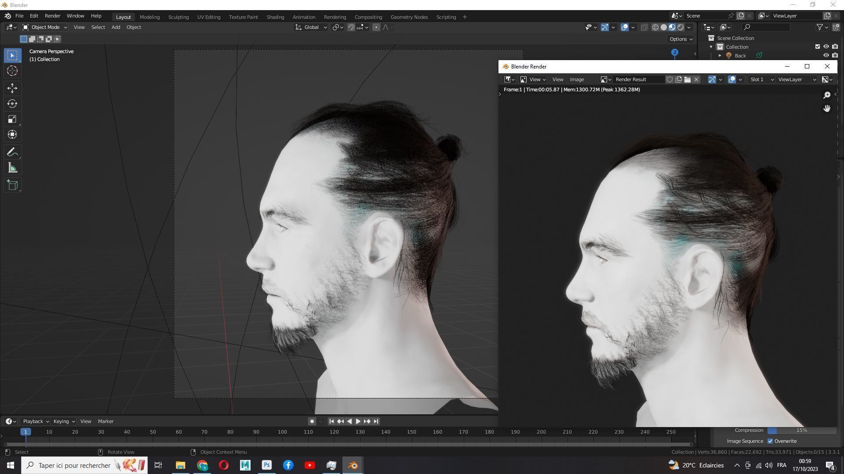Hide the Back object in viewport

(x=826, y=55)
